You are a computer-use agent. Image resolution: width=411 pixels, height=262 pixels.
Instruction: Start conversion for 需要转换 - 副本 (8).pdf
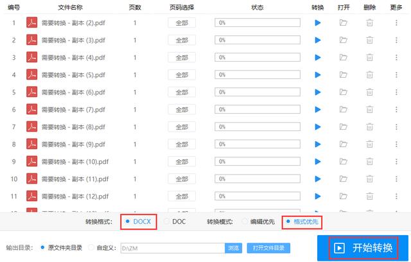(318, 127)
